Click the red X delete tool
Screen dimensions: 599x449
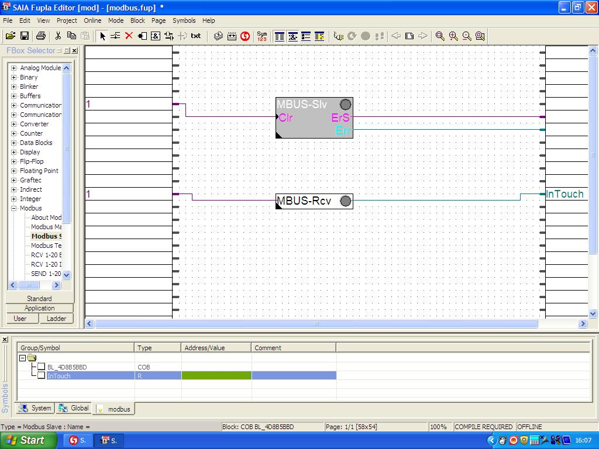click(129, 36)
